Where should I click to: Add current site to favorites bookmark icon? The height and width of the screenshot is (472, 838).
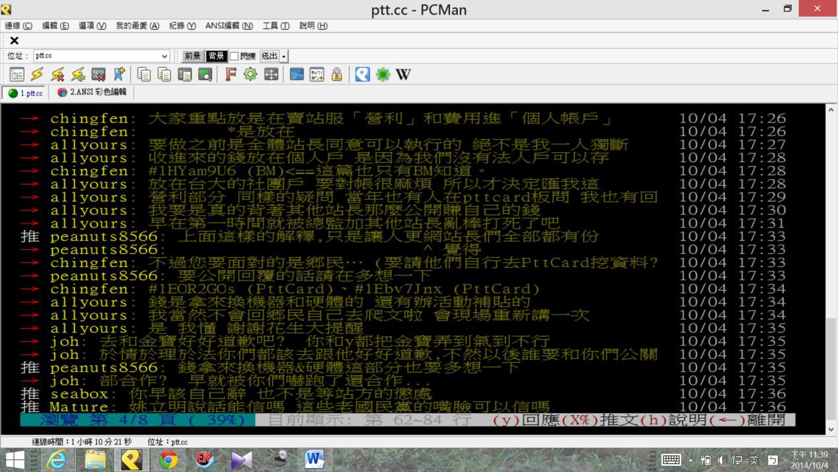(x=119, y=75)
